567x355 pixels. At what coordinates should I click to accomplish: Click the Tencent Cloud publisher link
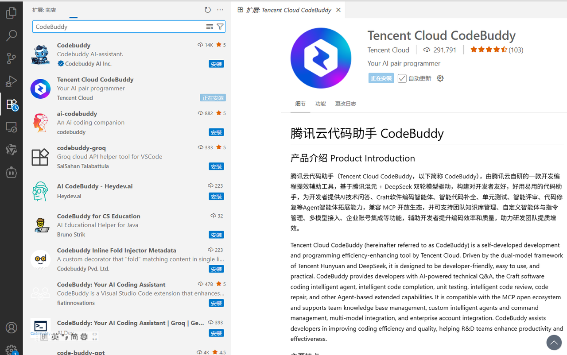(388, 50)
